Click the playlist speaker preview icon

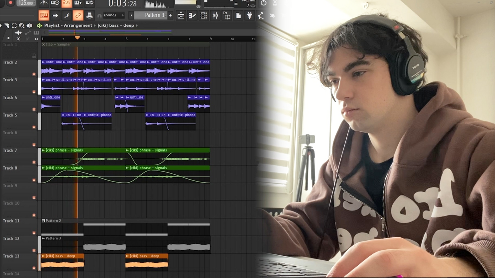click(x=29, y=25)
